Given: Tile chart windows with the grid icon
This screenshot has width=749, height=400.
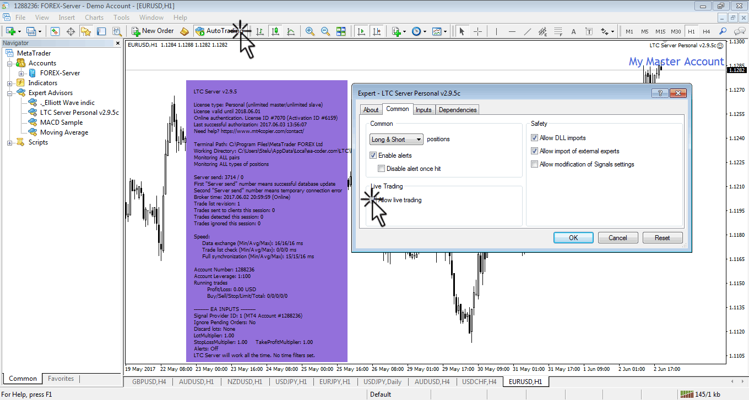Looking at the screenshot, I should point(341,31).
